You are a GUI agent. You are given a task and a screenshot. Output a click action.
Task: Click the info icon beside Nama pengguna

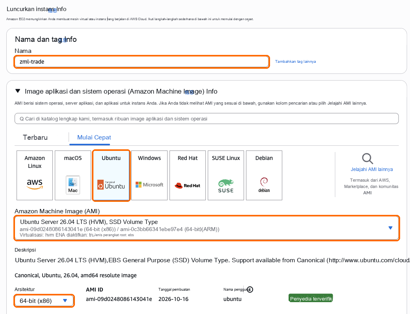[250, 290]
